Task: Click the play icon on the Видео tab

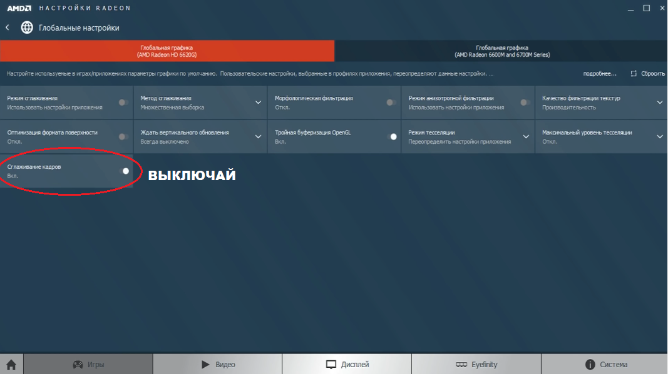Action: coord(205,364)
